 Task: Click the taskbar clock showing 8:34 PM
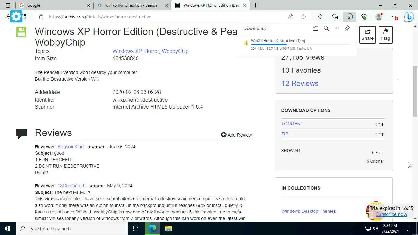click(x=390, y=228)
